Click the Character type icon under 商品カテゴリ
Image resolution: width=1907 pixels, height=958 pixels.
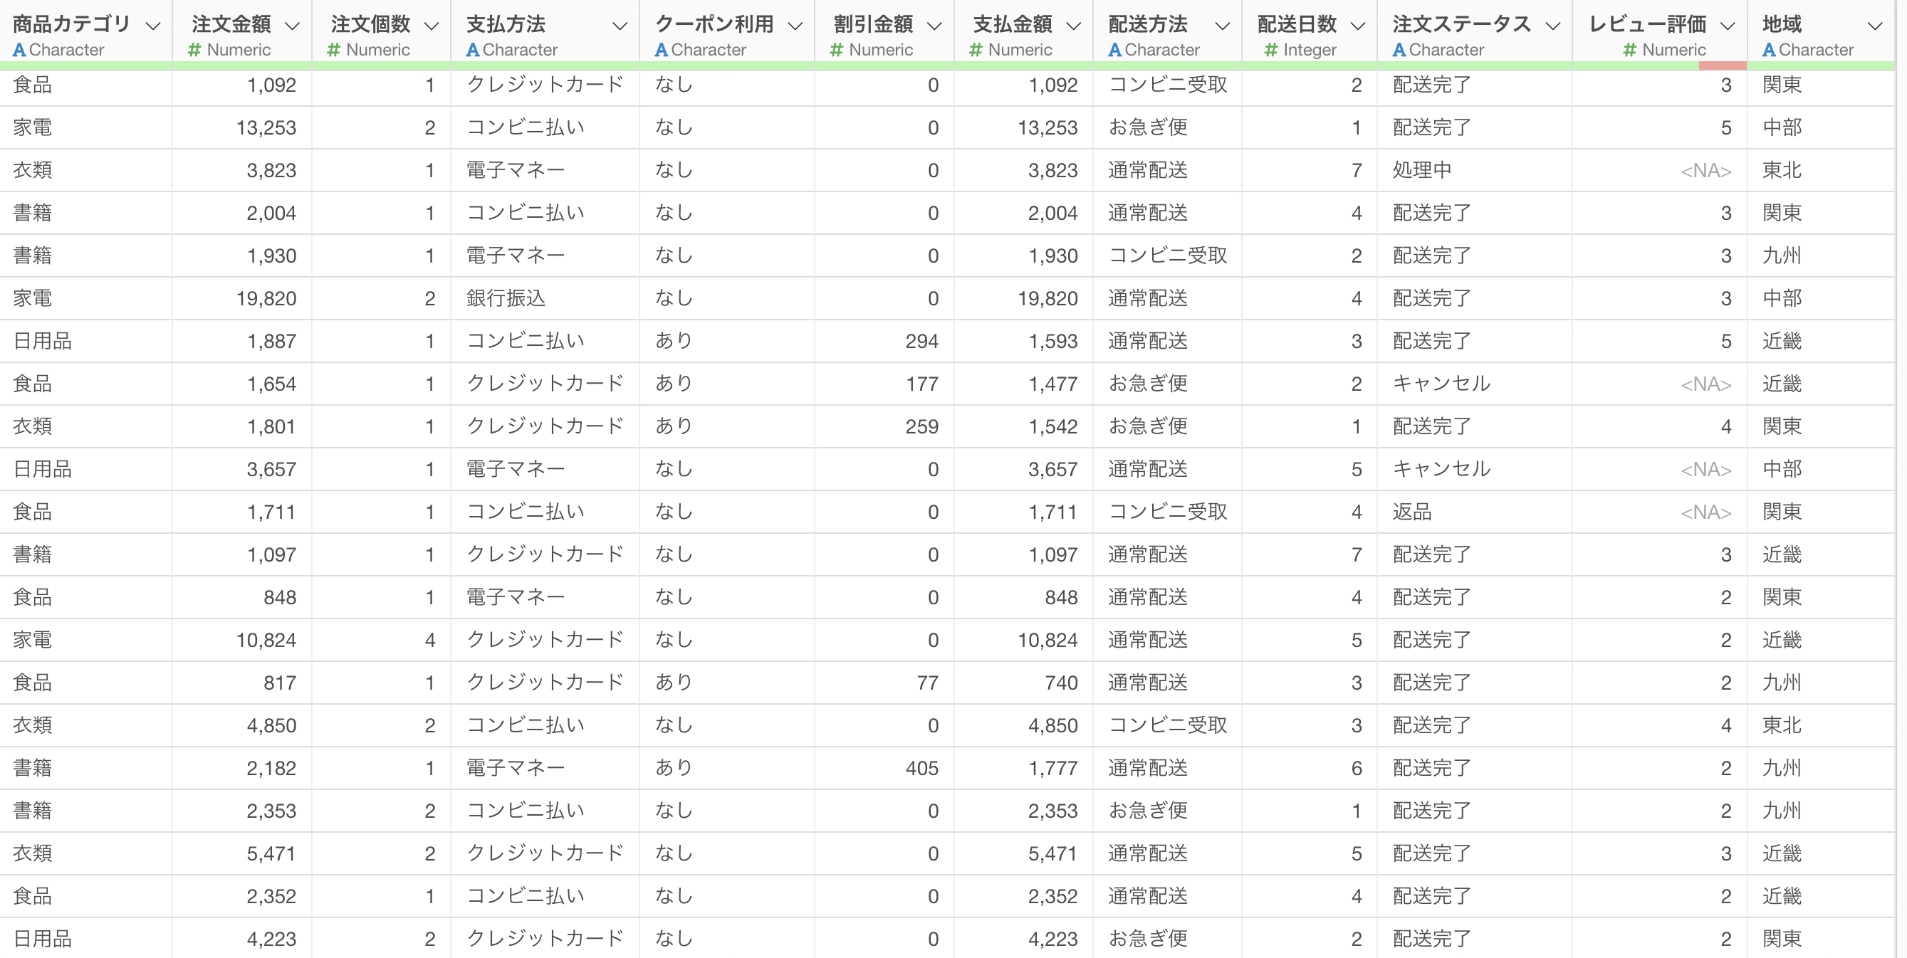tap(19, 51)
